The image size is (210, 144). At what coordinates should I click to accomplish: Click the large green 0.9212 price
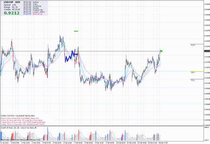(12, 13)
